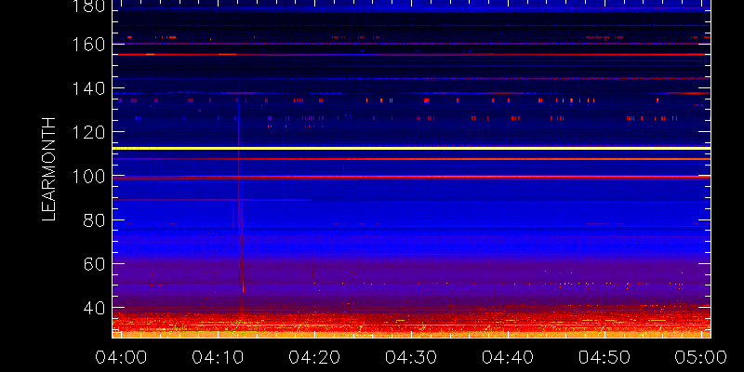744x372 pixels.
Task: Click the bright yellow horizontal band near 112
Action: [x=411, y=149]
